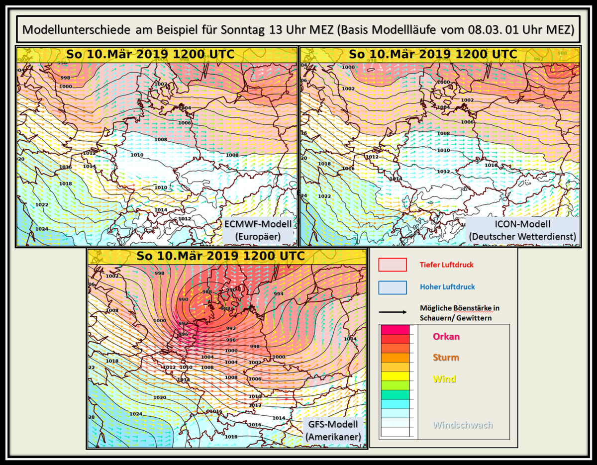Screen dimensions: 597x465
Task: Click the '1022' isobar label in ECMWF map
Action: [x=42, y=205]
